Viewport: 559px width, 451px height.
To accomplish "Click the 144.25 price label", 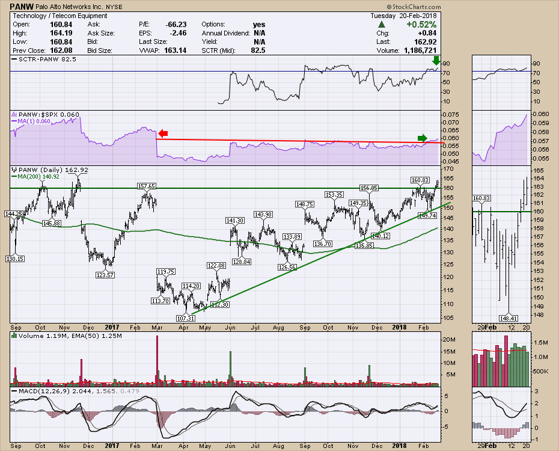I will click(14, 213).
